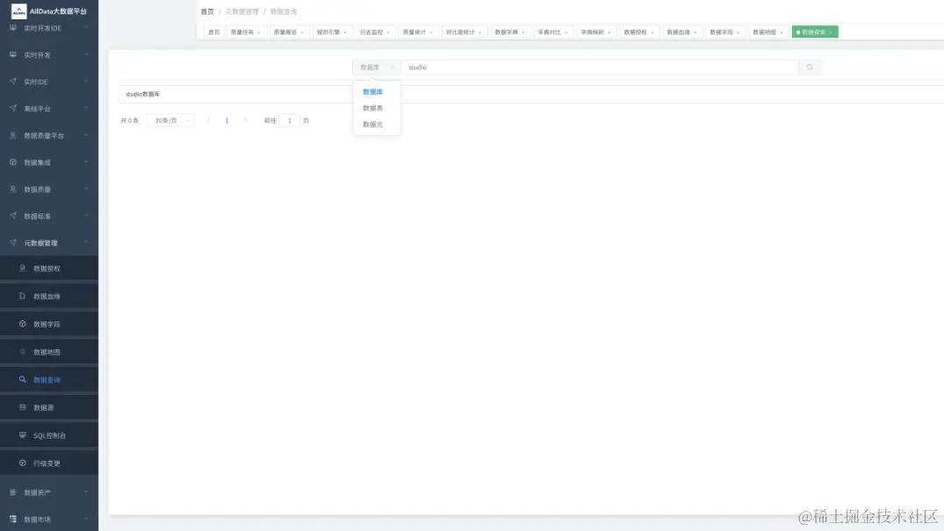Click the search magnifier button beside studio input

point(810,68)
